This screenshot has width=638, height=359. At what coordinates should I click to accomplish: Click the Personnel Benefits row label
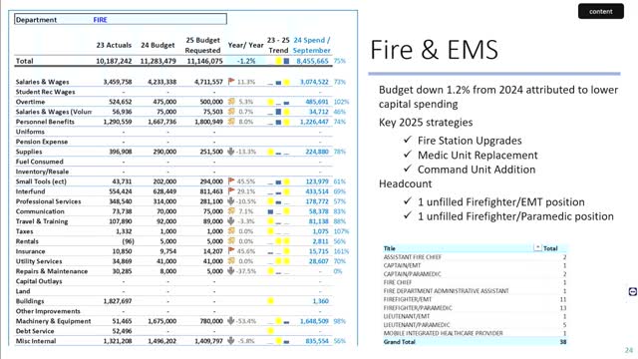click(x=45, y=122)
